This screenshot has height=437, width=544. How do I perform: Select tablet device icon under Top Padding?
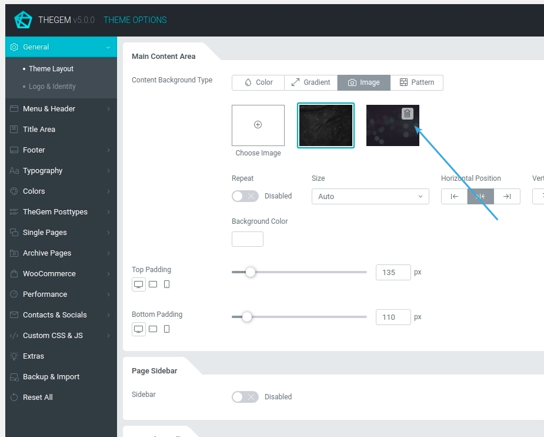point(153,284)
